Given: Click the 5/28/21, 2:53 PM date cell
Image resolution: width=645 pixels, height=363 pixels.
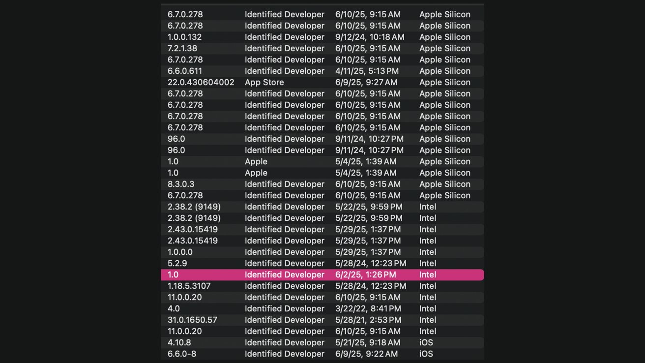Looking at the screenshot, I should [x=368, y=320].
